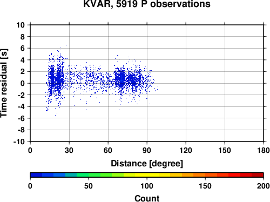The height and width of the screenshot is (202, 270).
Task: Click the y-axis tick label '10'
Action: [21, 25]
